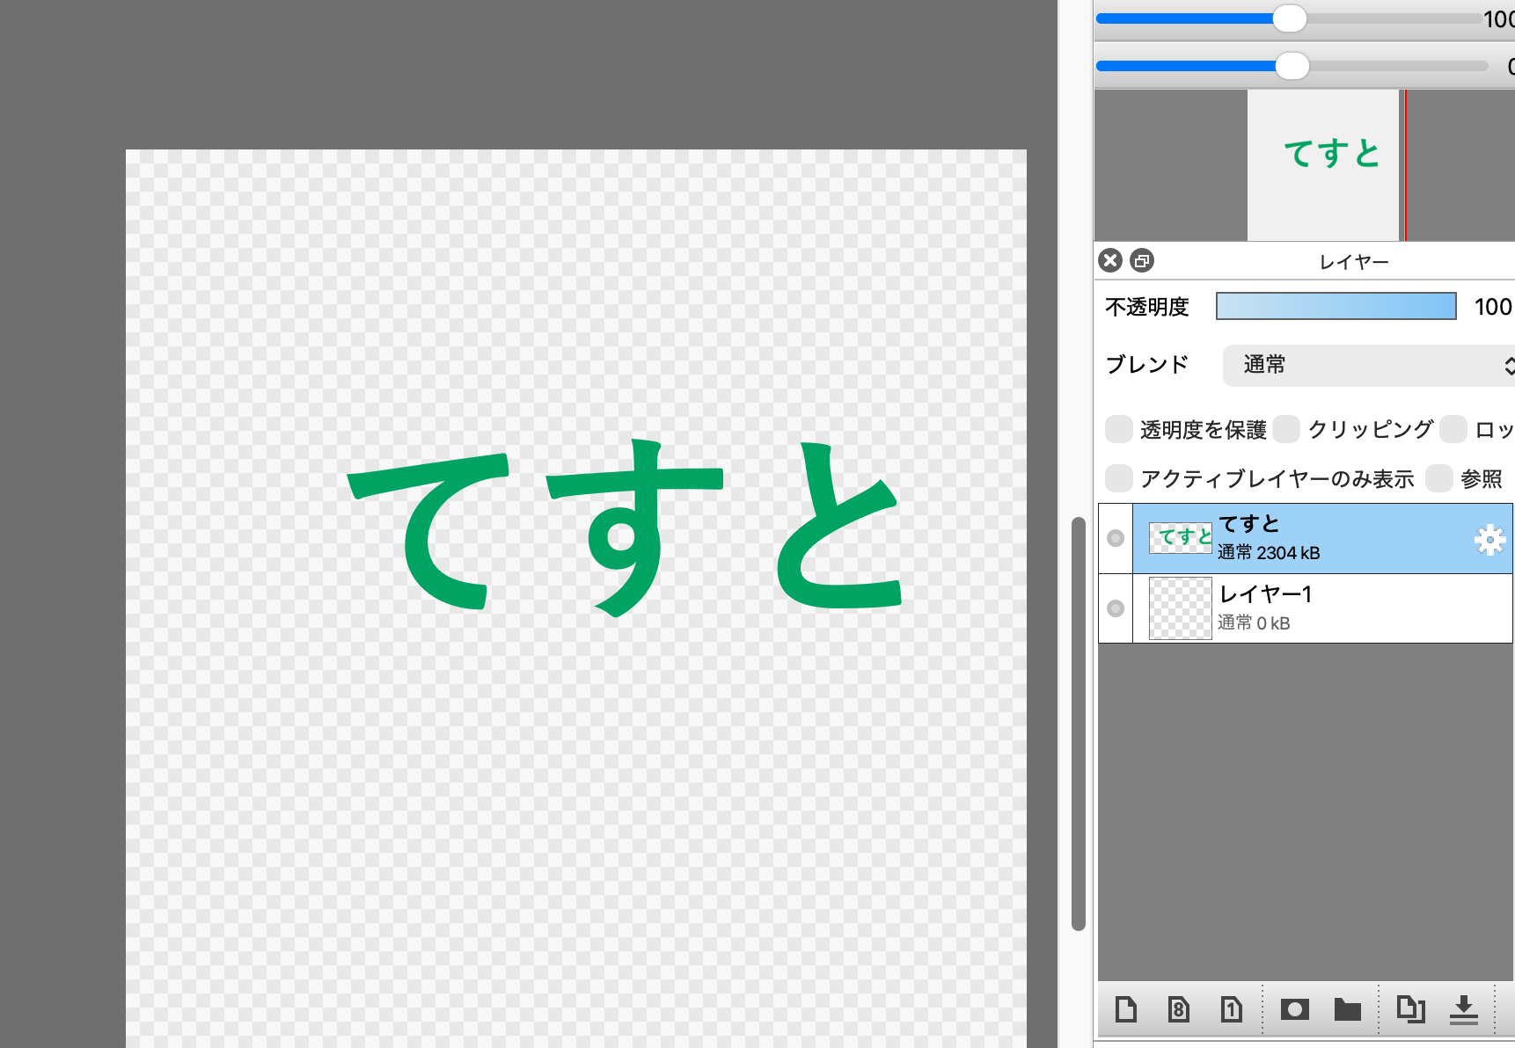
Task: Create a new layer folder
Action: [1346, 1009]
